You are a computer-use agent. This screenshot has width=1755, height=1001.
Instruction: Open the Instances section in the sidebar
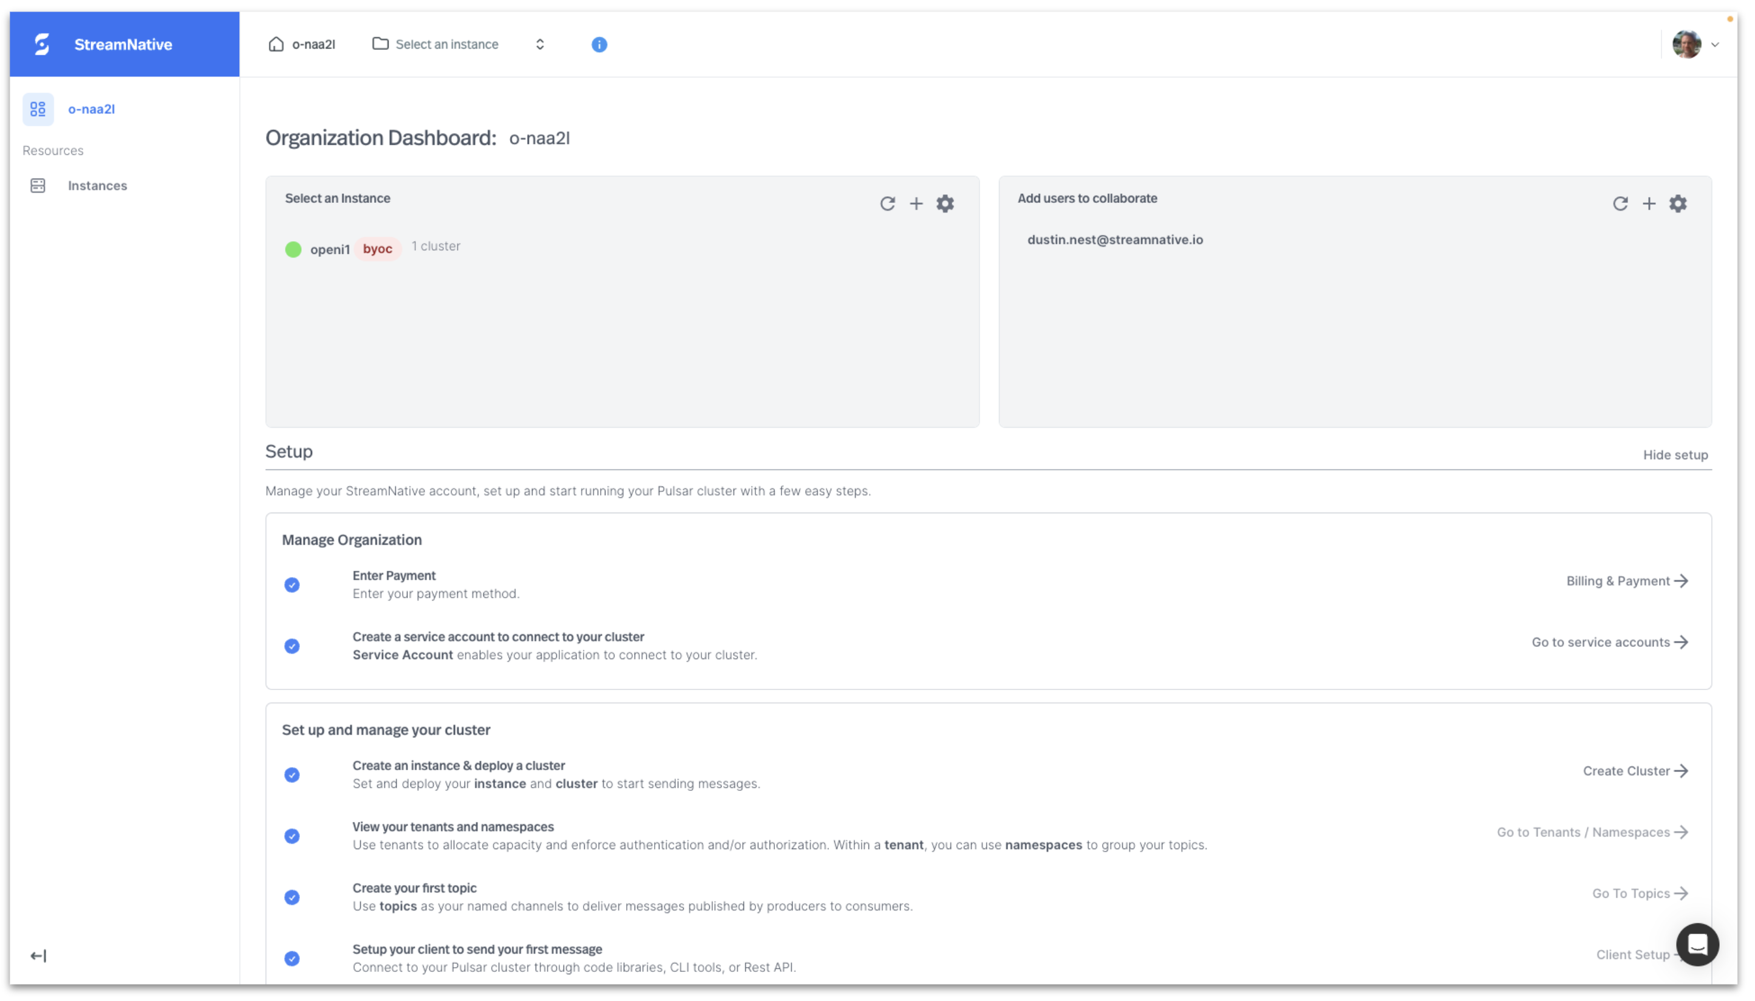pyautogui.click(x=97, y=185)
